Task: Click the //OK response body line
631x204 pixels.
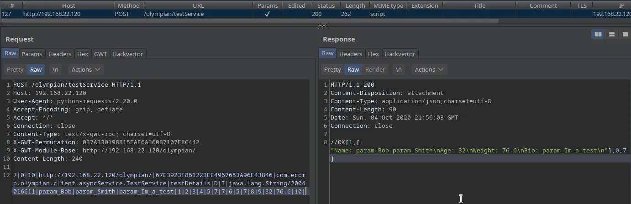Action: click(x=345, y=142)
